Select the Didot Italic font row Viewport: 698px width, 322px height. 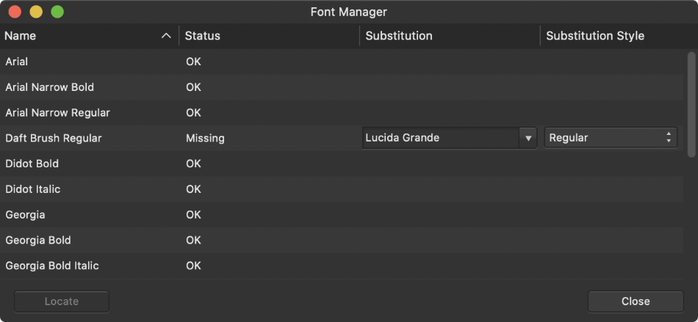click(33, 189)
